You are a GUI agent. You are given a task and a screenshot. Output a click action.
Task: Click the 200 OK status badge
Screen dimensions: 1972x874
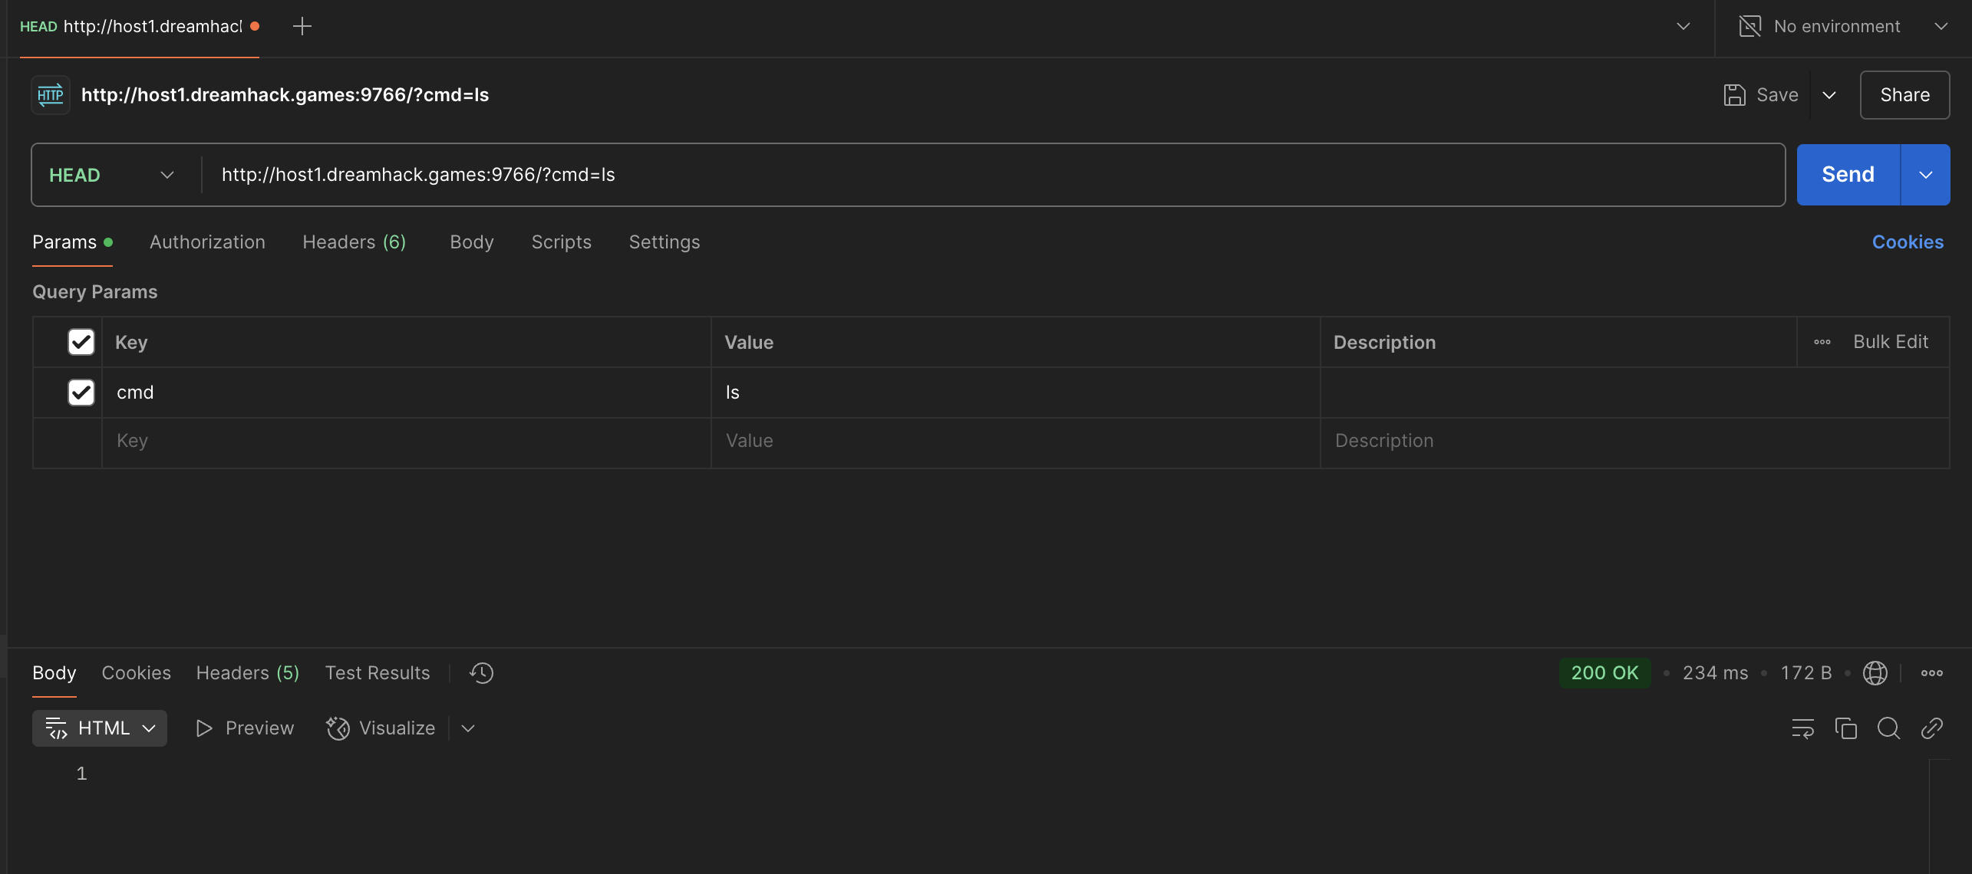1604,672
